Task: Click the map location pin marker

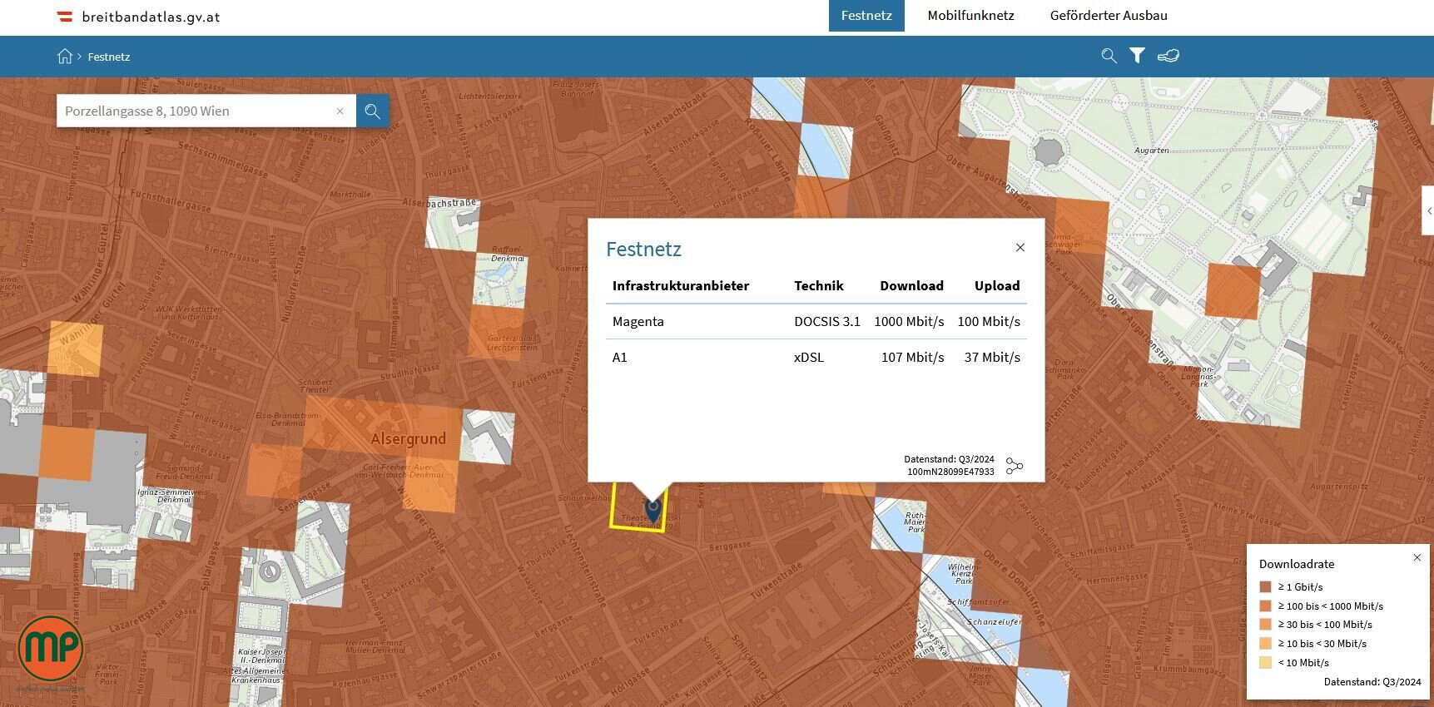Action: click(653, 509)
